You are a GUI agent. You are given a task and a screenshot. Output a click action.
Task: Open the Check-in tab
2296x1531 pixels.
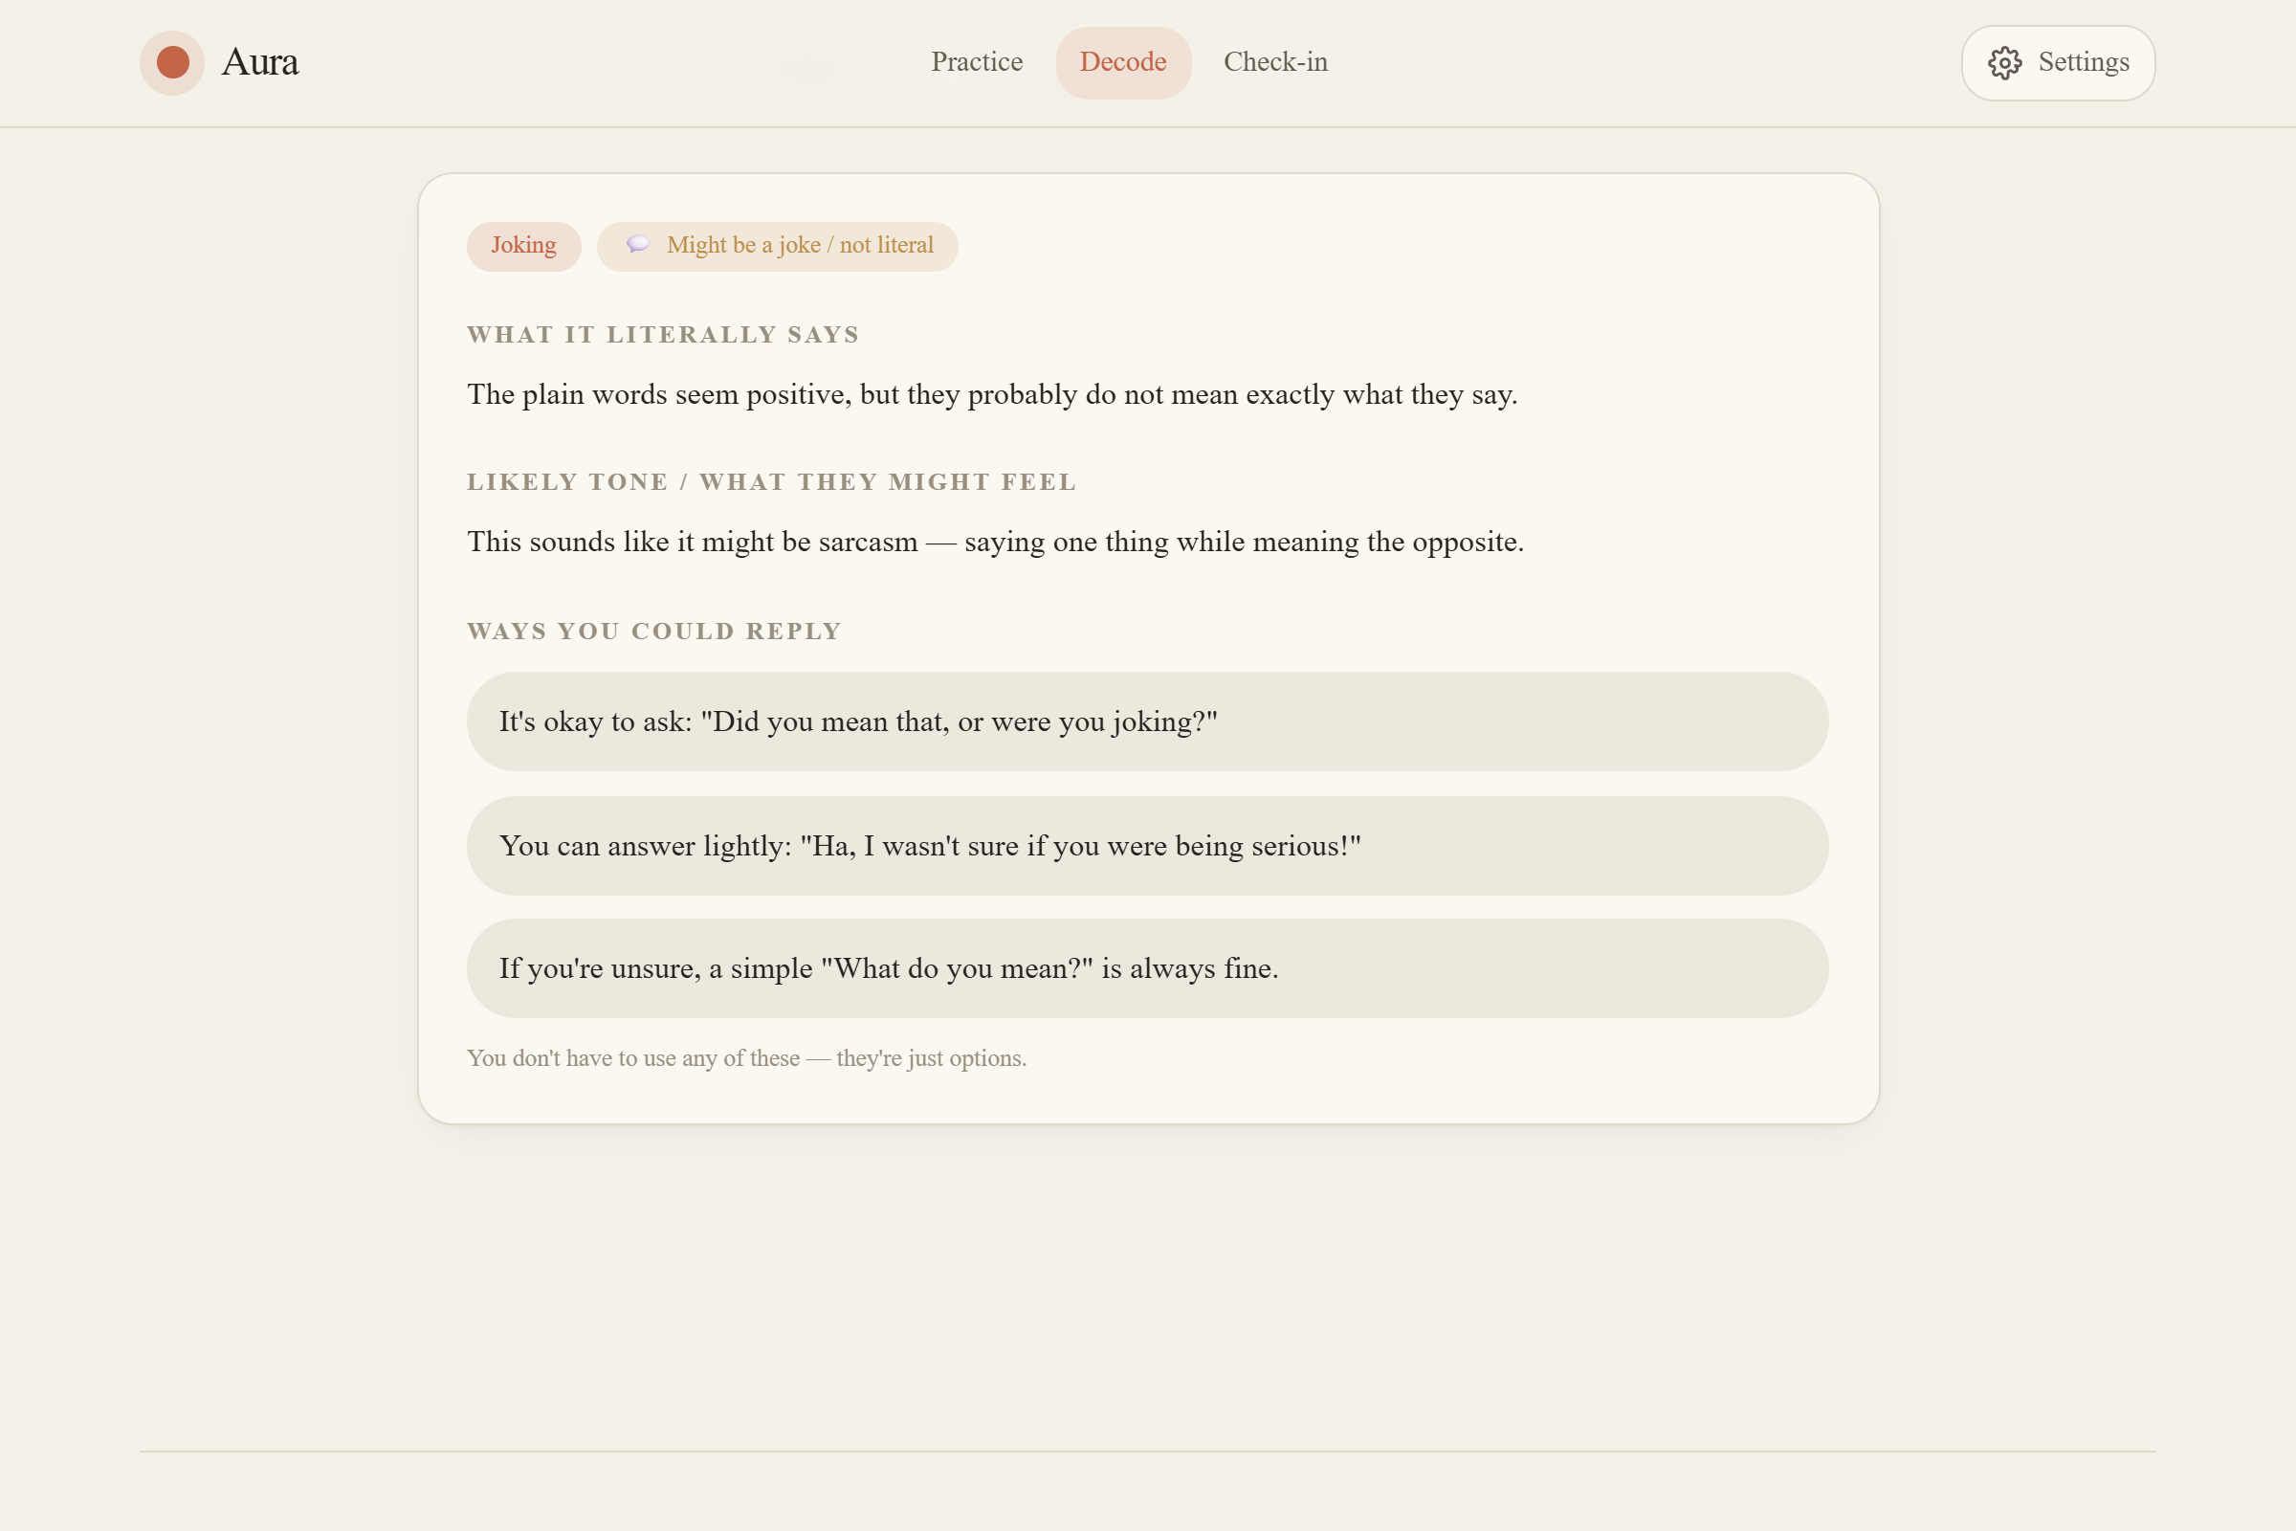[x=1275, y=62]
